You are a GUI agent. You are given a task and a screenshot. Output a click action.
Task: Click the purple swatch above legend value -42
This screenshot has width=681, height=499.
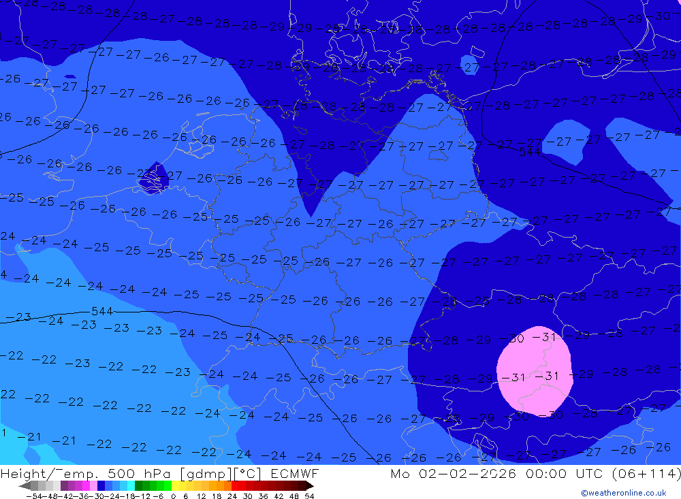coord(64,485)
